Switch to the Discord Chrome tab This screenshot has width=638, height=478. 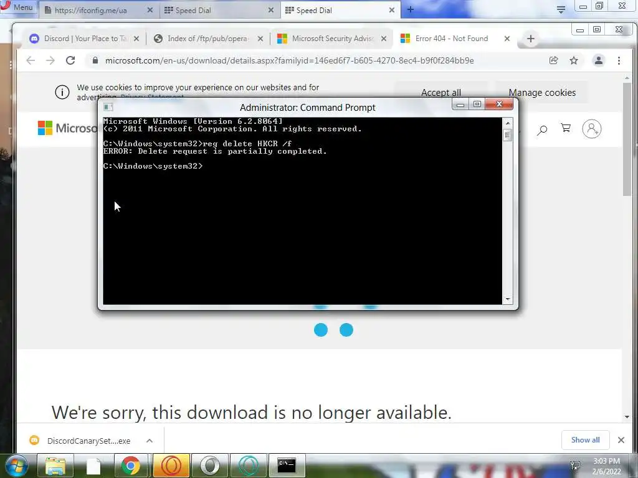point(84,39)
